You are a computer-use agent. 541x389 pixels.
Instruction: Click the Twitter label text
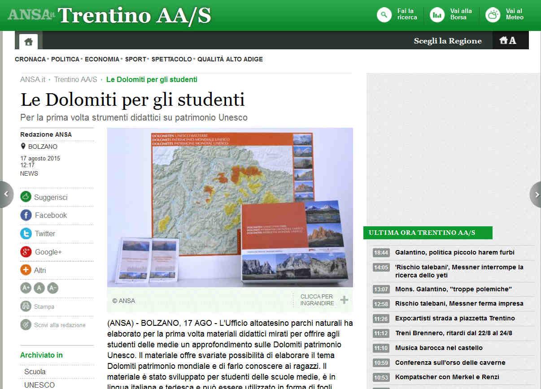click(45, 233)
